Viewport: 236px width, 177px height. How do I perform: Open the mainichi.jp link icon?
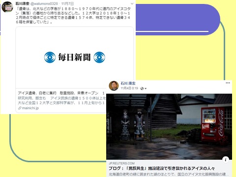(20, 108)
